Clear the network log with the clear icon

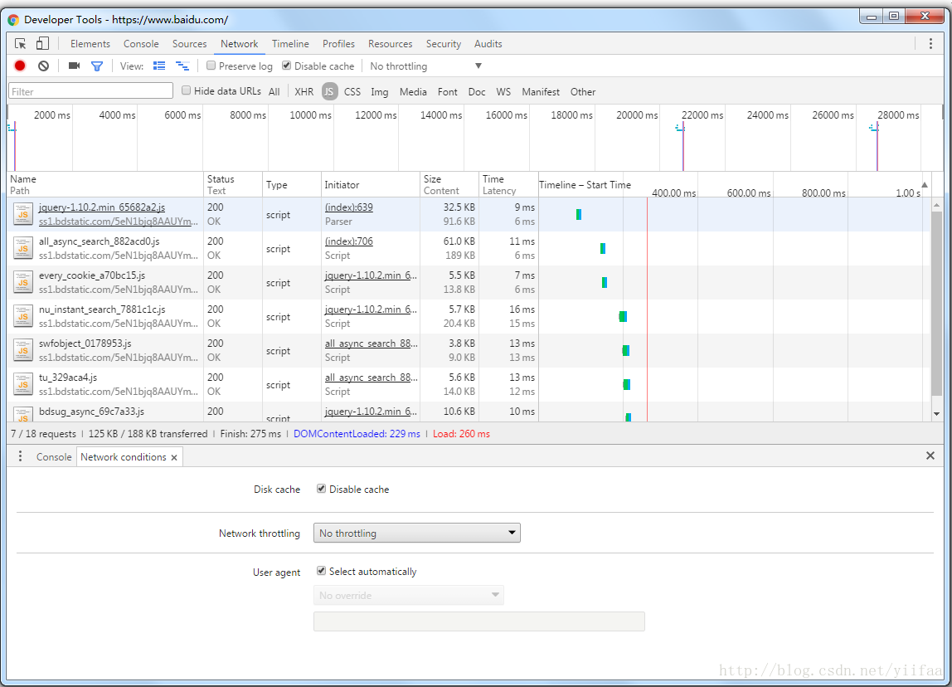tap(43, 66)
